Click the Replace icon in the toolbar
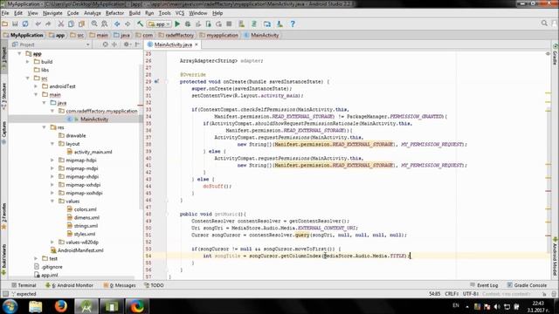559x314 pixels. pyautogui.click(x=105, y=24)
